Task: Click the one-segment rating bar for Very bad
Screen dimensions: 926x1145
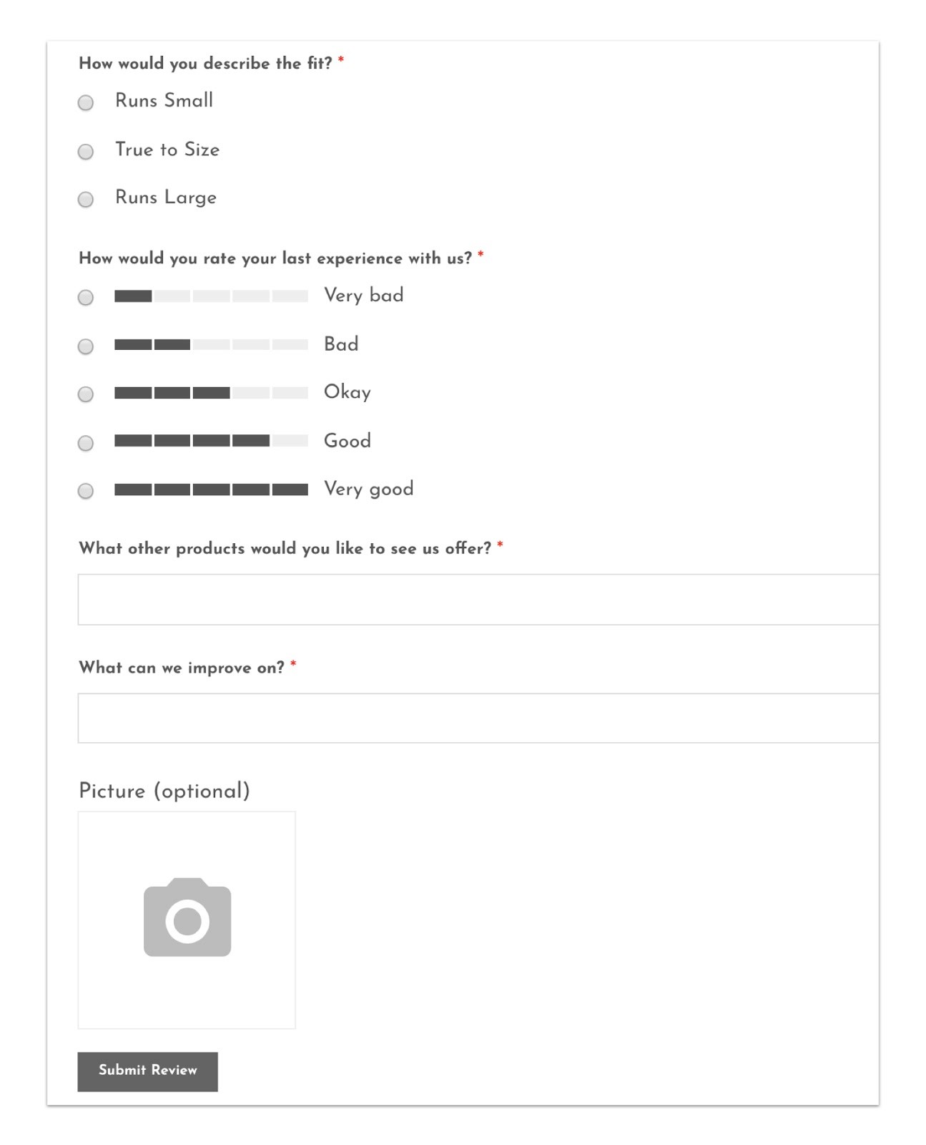Action: tap(211, 296)
